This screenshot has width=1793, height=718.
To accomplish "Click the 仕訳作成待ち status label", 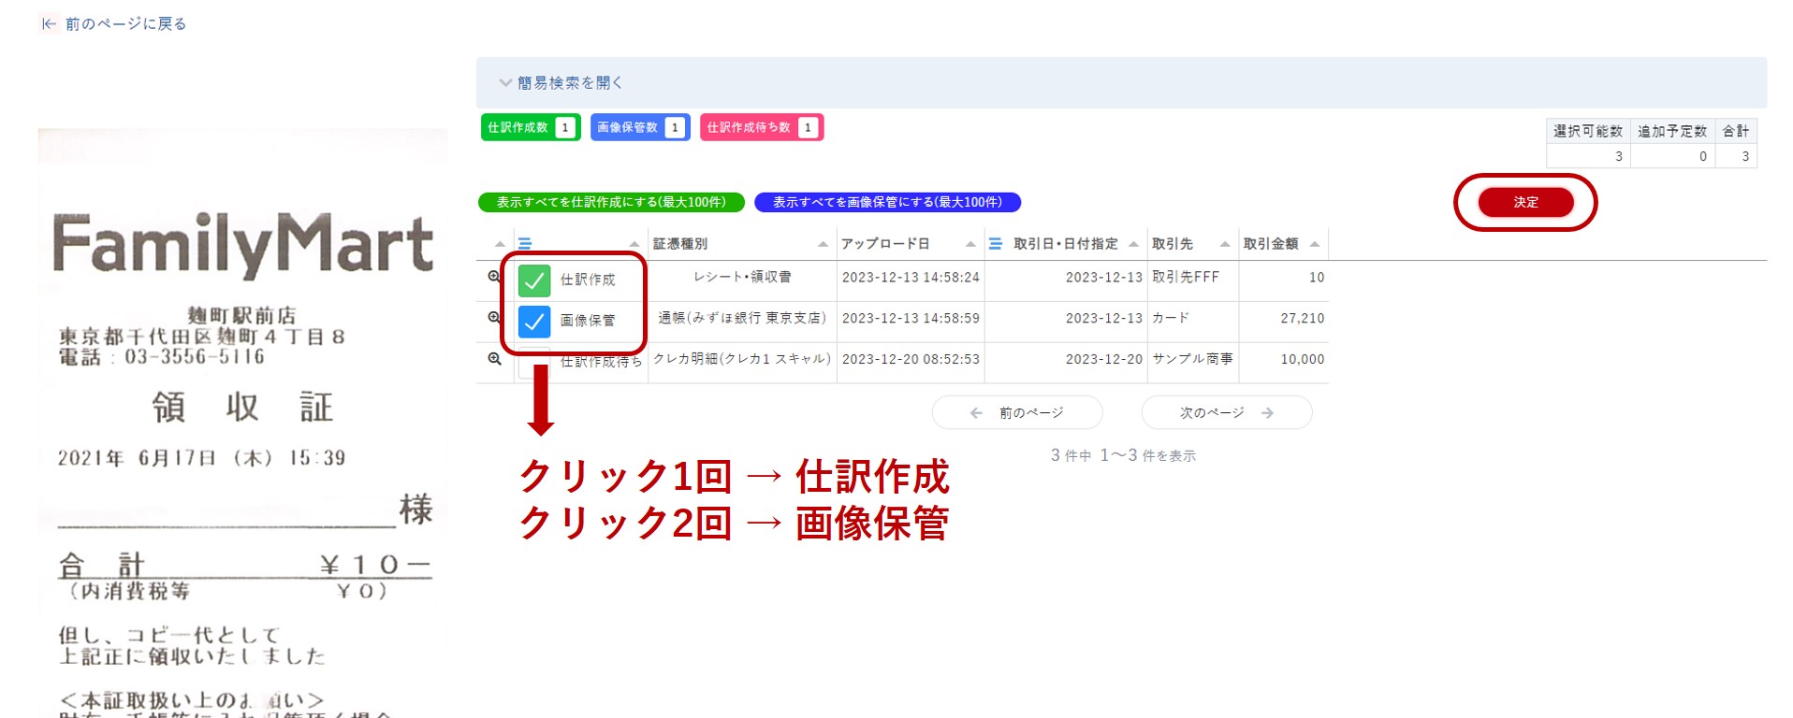I will 602,361.
